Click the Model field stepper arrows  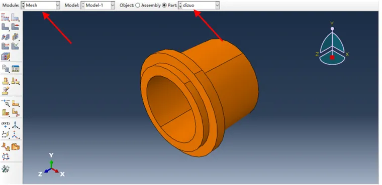coord(83,5)
